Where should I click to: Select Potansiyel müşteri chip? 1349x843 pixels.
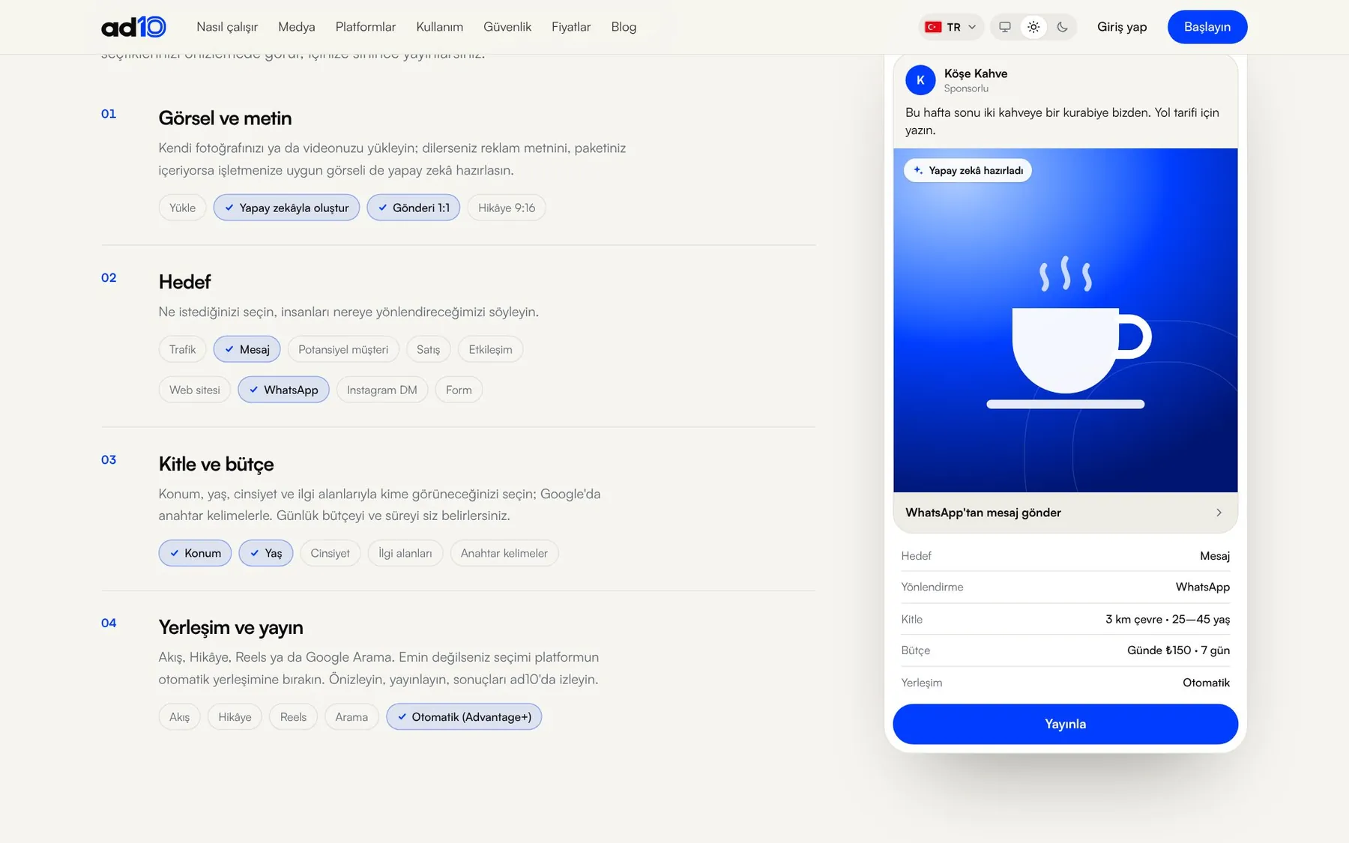(343, 349)
